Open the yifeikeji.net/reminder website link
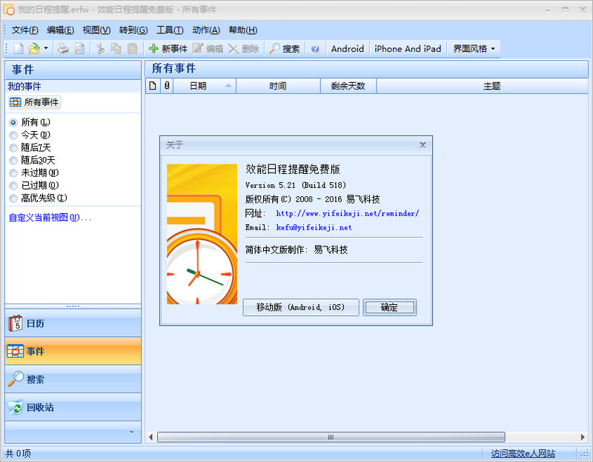 [348, 213]
